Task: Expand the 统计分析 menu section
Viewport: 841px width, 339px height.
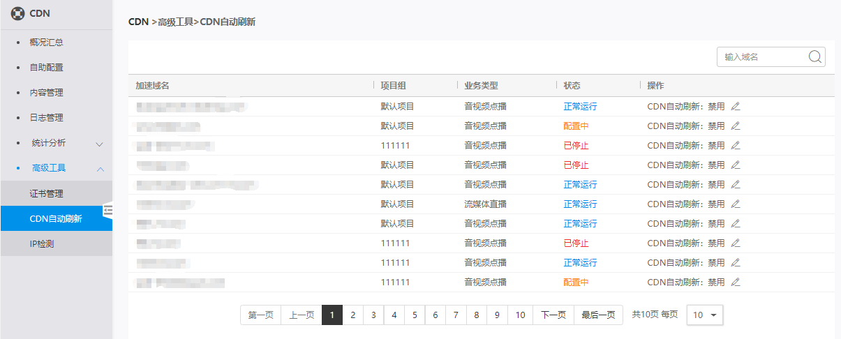Action: tap(99, 144)
